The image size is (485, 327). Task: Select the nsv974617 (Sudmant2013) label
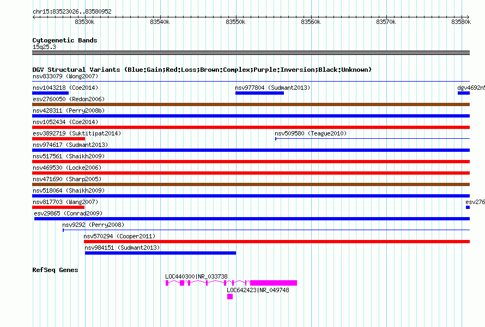(70, 145)
